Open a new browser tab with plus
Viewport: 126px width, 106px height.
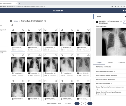pyautogui.click(x=20, y=3)
